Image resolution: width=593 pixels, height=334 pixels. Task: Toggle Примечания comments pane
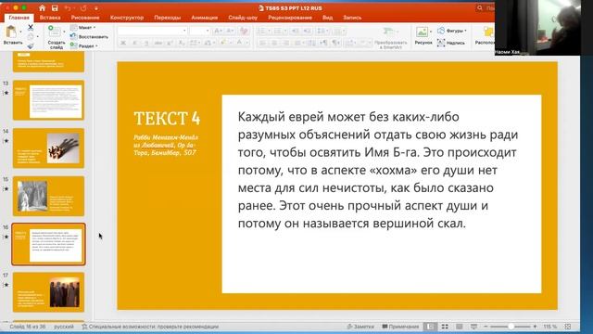point(400,327)
